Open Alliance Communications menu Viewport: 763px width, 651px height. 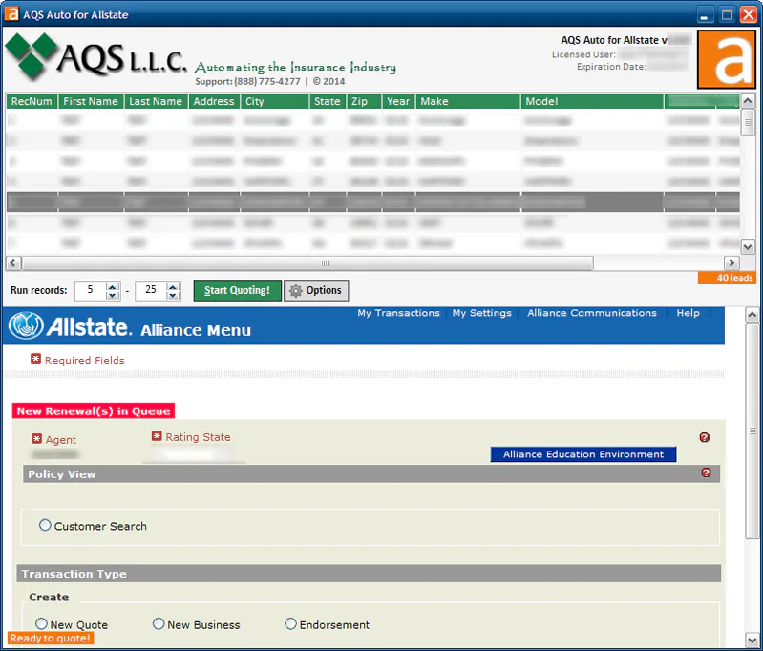592,313
